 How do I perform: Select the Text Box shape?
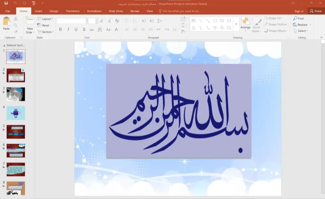(x=193, y=20)
